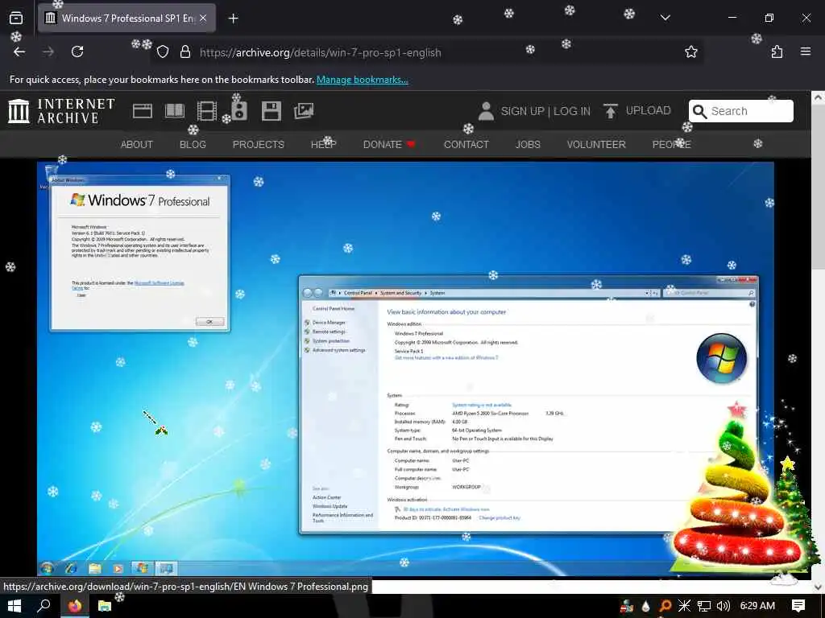825x618 pixels.
Task: Click the page scrollbar down arrow
Action: 819,587
